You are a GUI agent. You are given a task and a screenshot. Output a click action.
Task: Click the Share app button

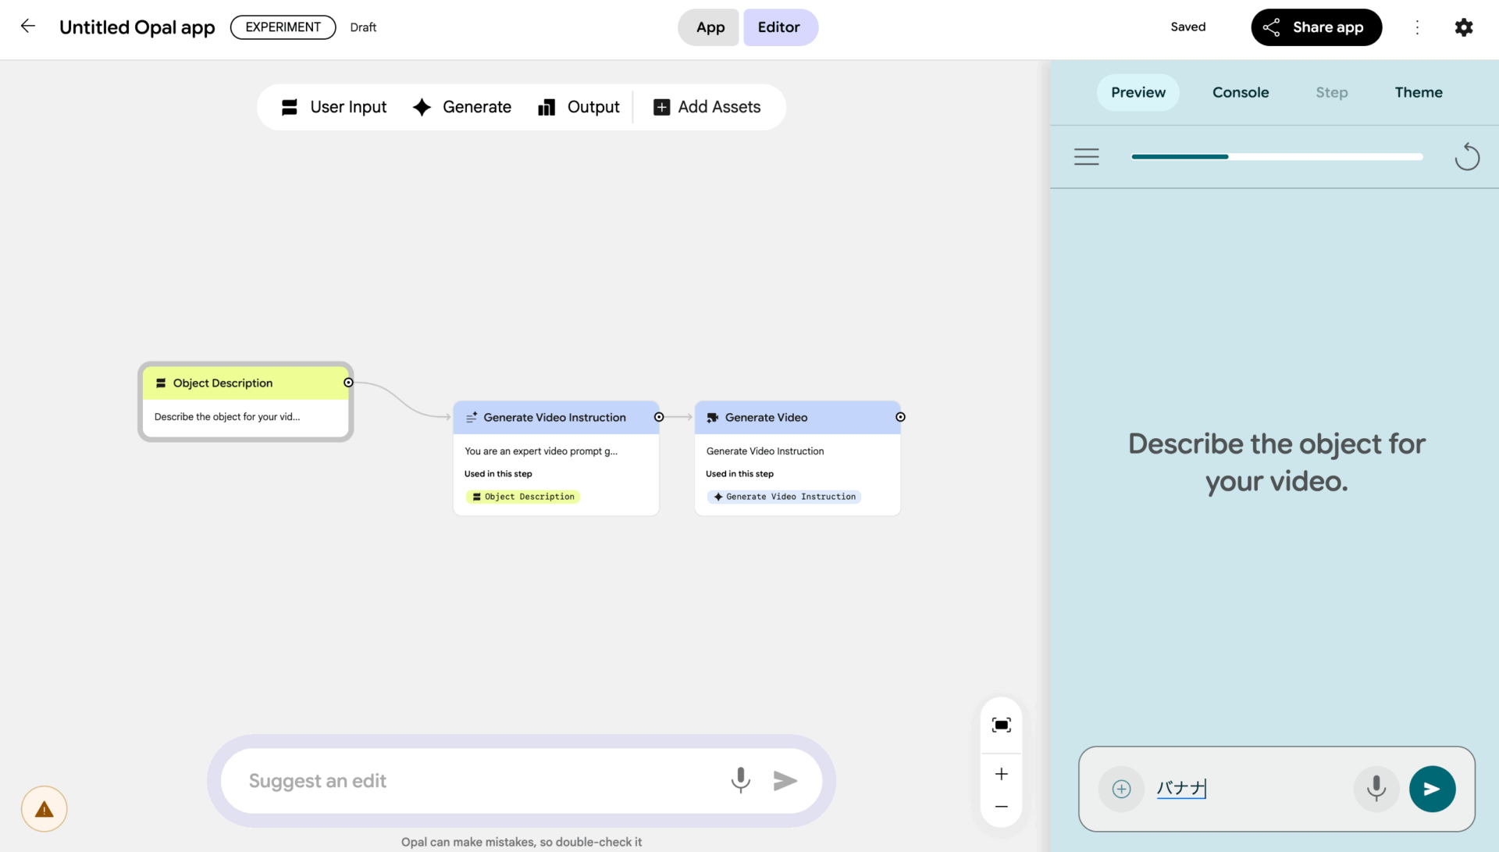click(1316, 27)
